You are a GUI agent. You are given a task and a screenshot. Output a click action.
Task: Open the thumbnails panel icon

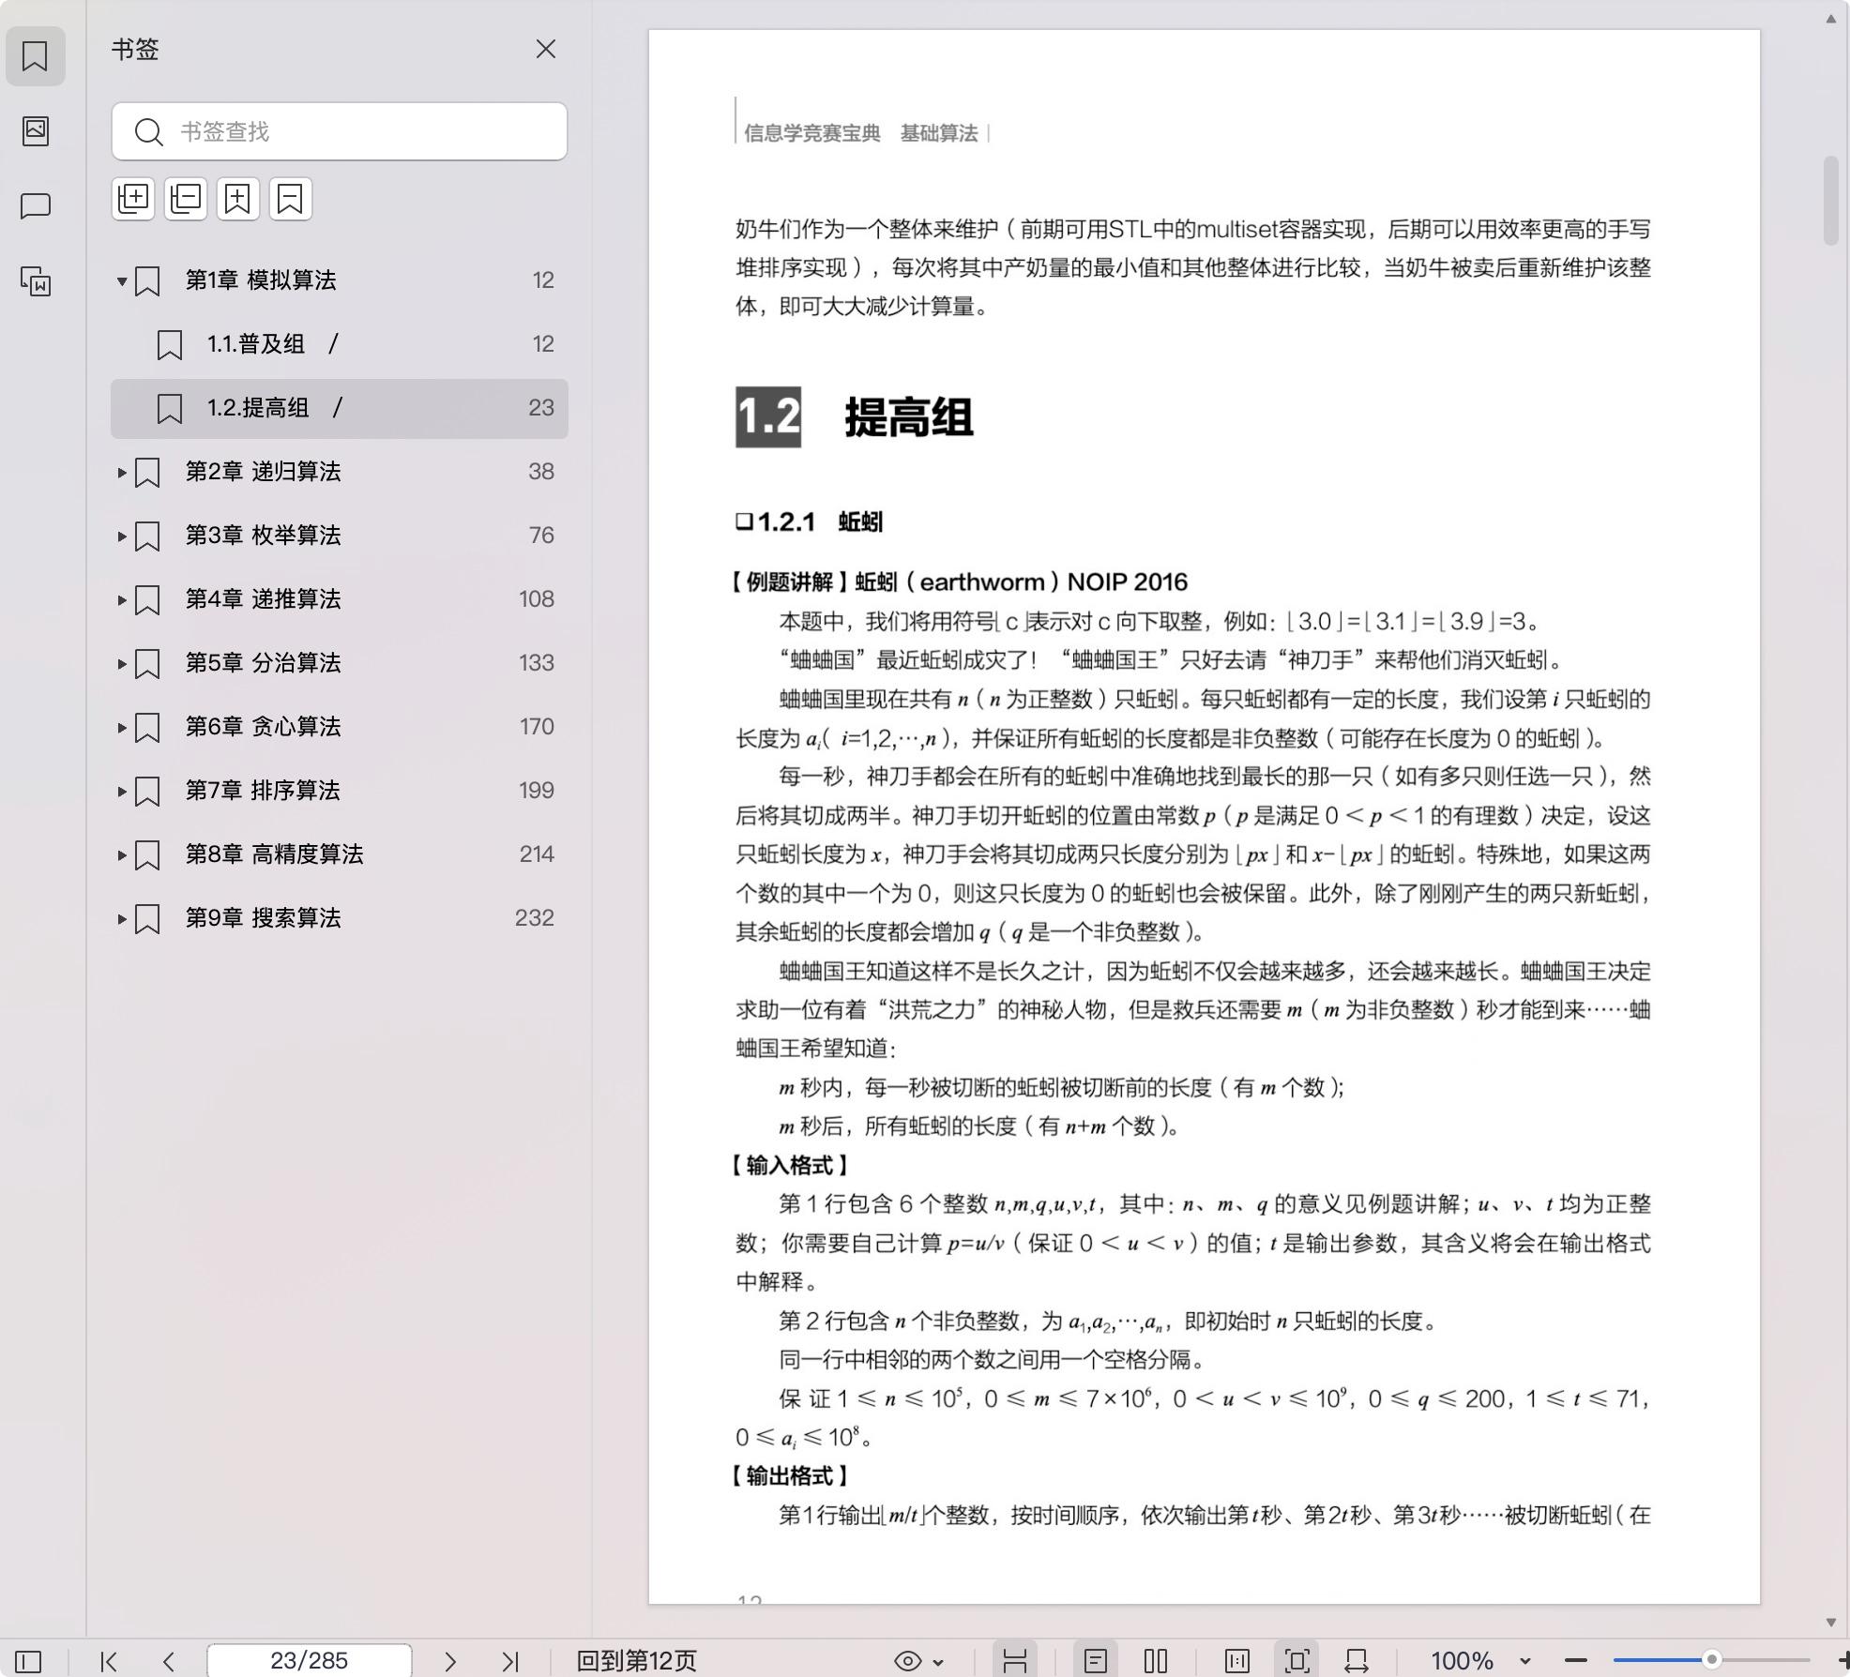pos(35,130)
